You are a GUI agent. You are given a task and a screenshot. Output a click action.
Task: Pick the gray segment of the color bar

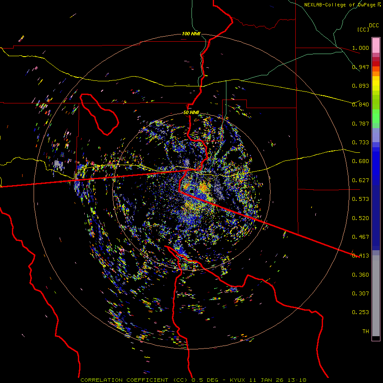click(376, 296)
